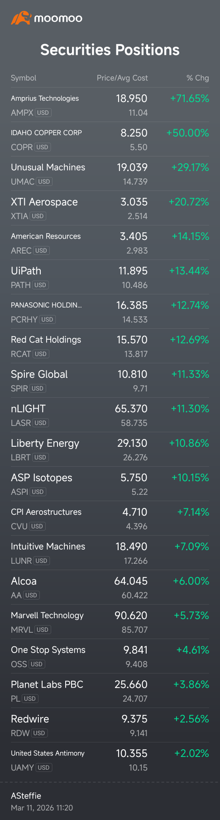The width and height of the screenshot is (220, 820).
Task: Click the moomoo bull logo icon
Action: [21, 18]
